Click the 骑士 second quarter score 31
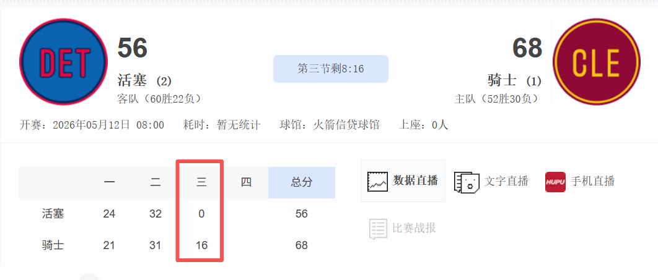 pos(156,245)
